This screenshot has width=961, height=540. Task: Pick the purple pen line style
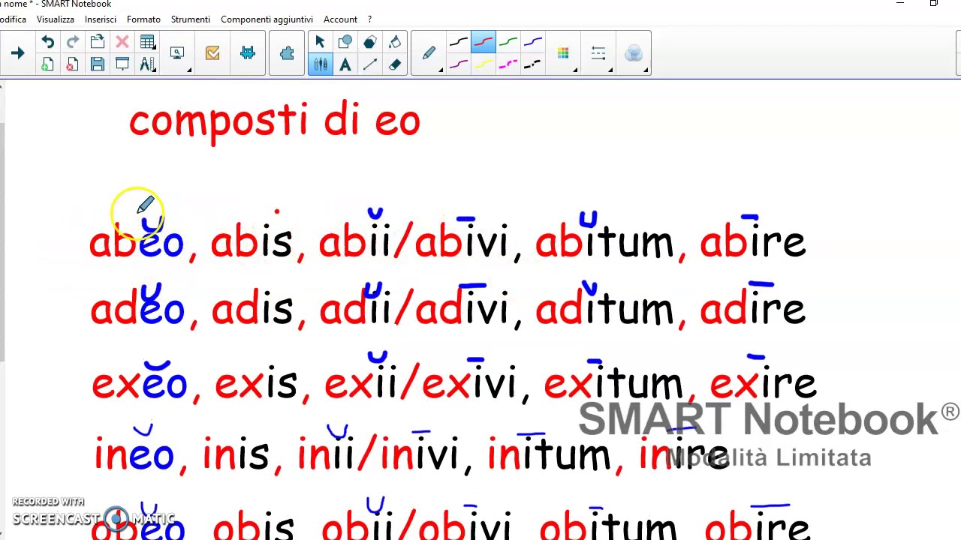459,64
